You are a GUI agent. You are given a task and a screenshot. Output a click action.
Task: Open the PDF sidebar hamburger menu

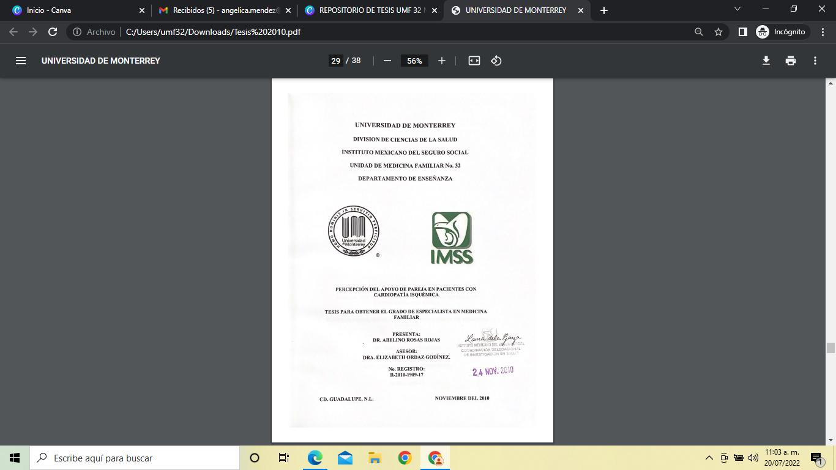coord(21,61)
